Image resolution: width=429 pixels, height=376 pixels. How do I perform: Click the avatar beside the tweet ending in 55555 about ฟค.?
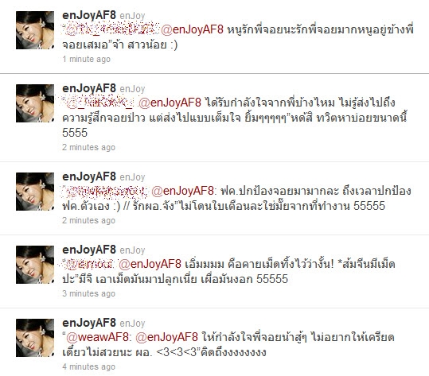click(35, 192)
